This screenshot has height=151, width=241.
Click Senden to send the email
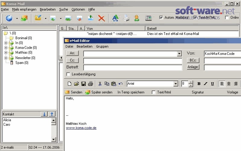74,92
